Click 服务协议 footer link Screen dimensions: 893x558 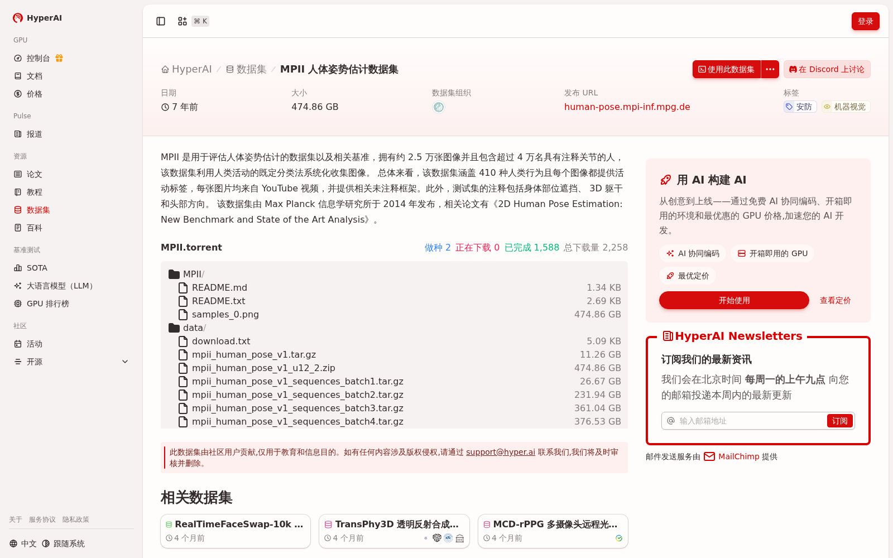tap(42, 519)
